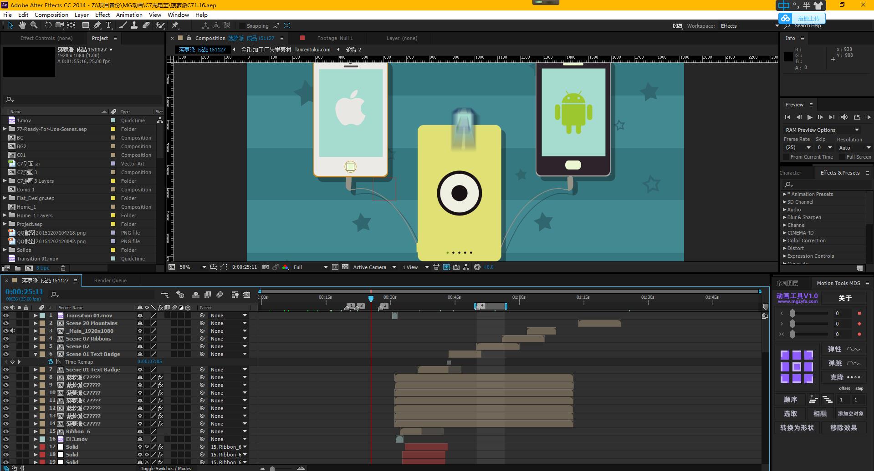Screen dimensions: 874x471
Task: Play the preview with Play button
Action: [x=809, y=117]
